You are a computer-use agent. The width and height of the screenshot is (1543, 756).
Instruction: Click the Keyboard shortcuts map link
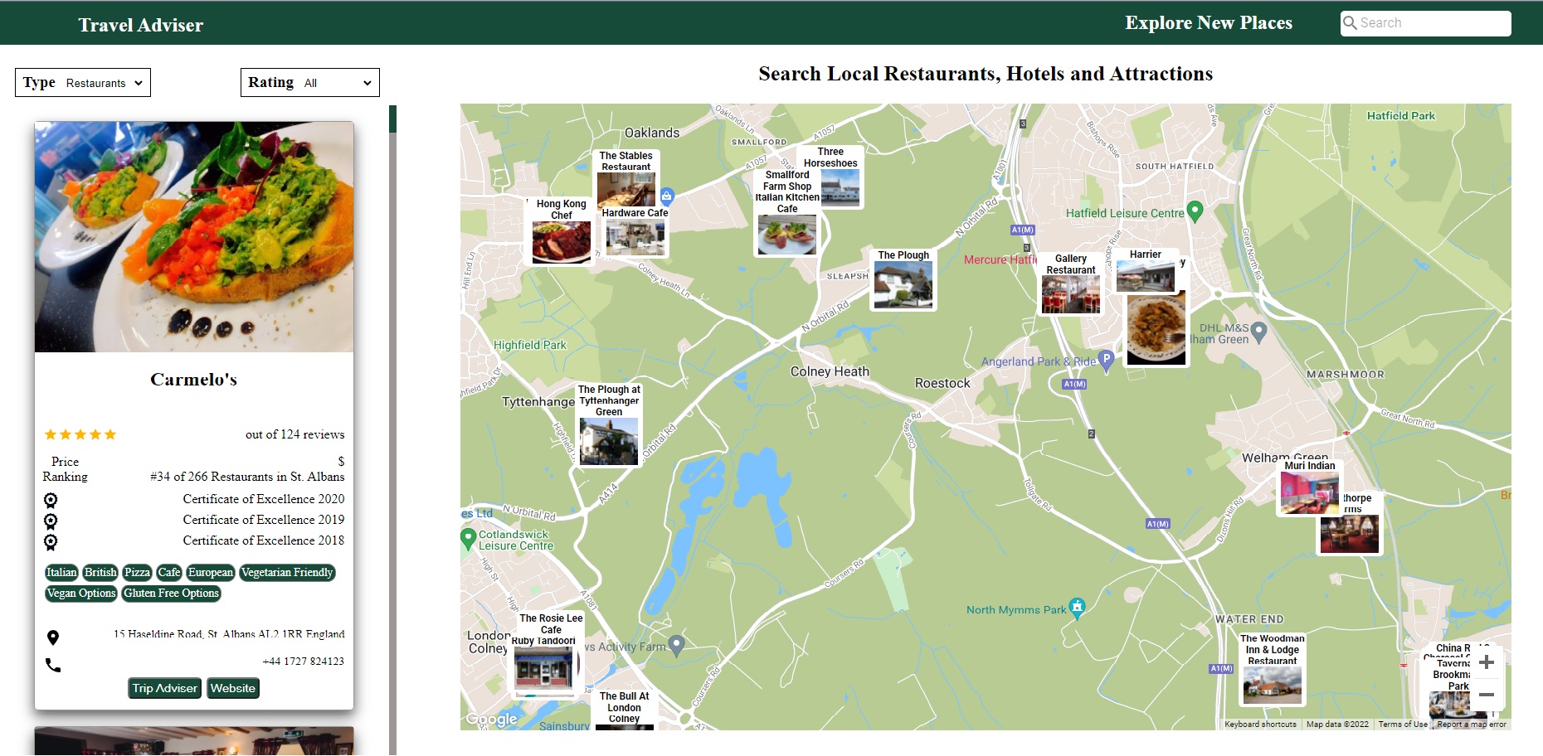pyautogui.click(x=1260, y=724)
